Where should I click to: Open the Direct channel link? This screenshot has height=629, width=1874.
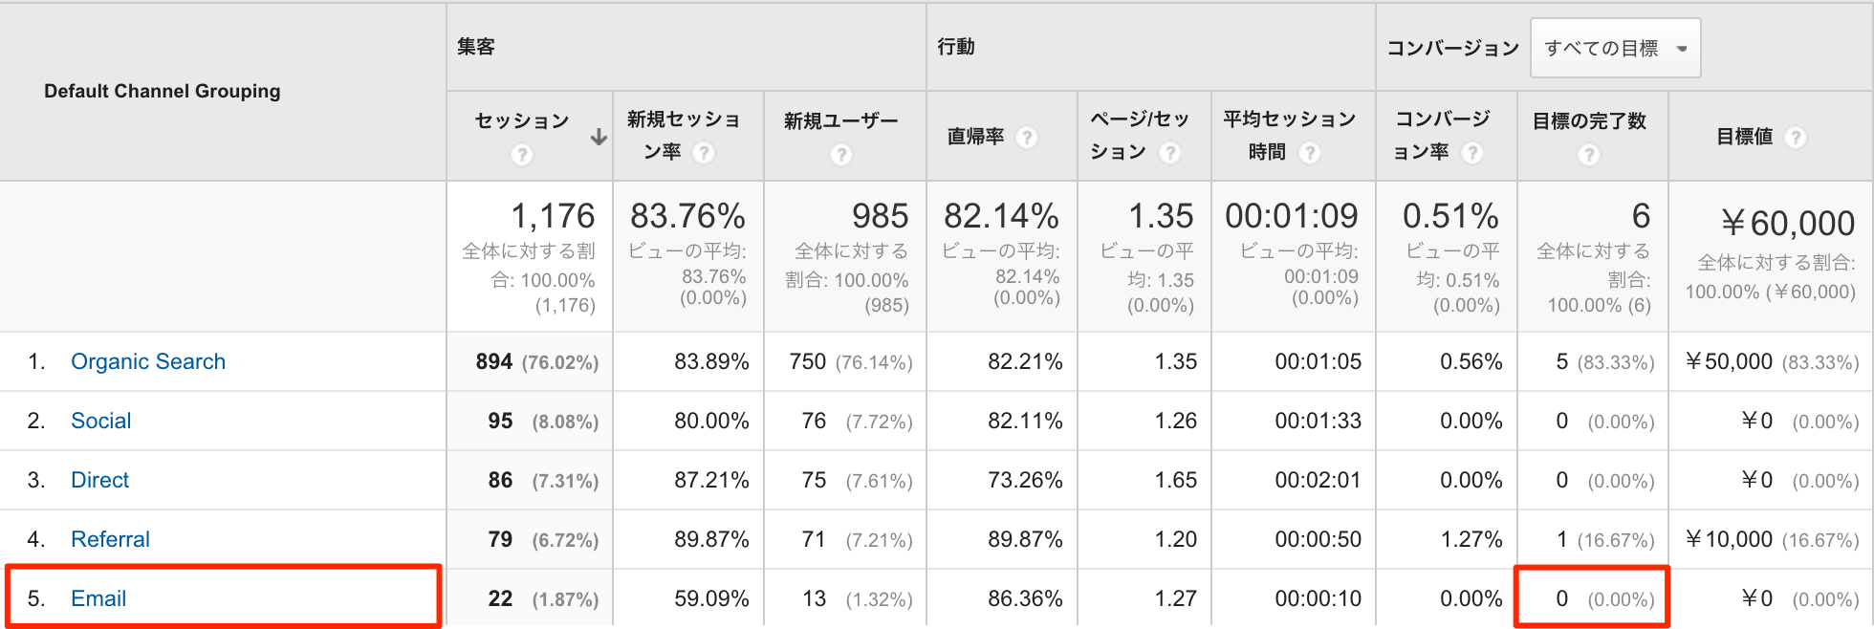100,480
